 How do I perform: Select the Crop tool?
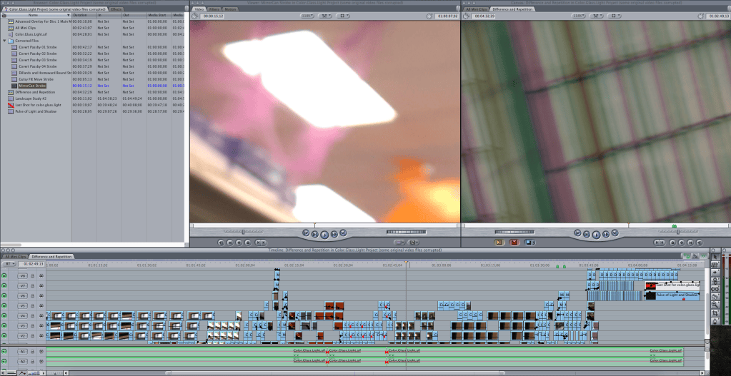716,313
